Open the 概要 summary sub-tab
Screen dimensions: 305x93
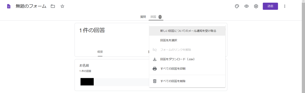click(x=100, y=52)
